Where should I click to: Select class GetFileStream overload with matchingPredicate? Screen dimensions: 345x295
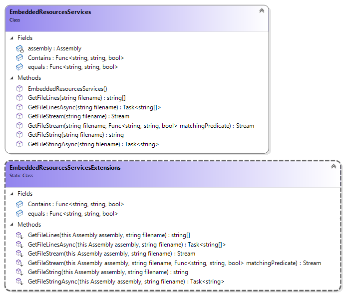(141, 126)
